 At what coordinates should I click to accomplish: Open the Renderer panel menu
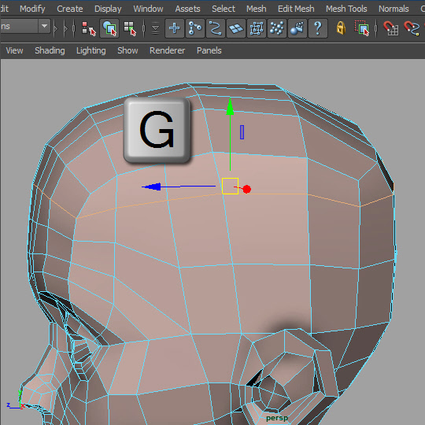tap(167, 50)
